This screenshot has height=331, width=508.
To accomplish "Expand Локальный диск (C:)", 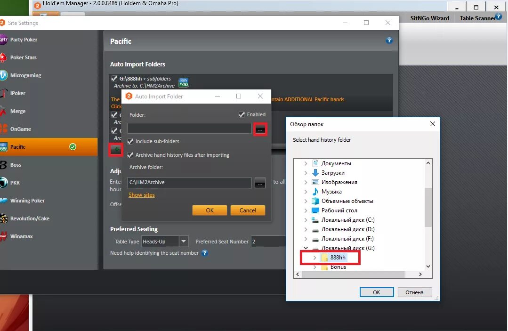I will (x=306, y=220).
